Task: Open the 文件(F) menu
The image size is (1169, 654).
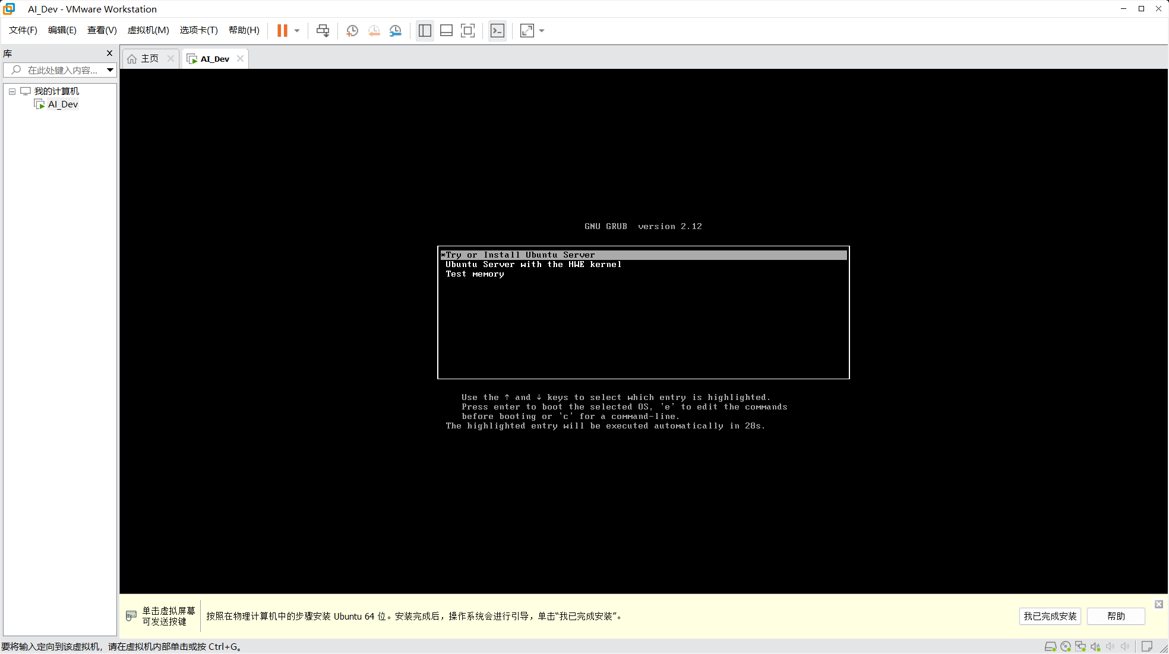Action: (x=23, y=30)
